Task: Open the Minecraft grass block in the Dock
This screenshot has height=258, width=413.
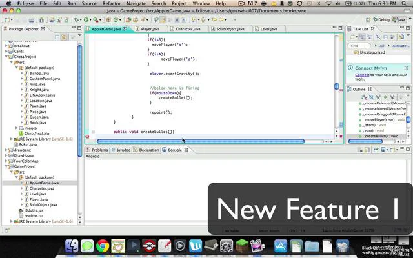Action: (242, 246)
